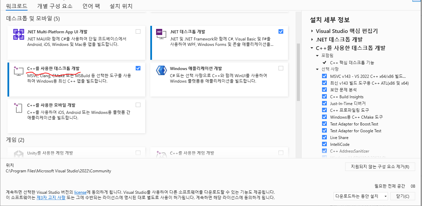Collapse the 선택 사항 section
Viewport: 422px width, 206px height.
click(318, 69)
